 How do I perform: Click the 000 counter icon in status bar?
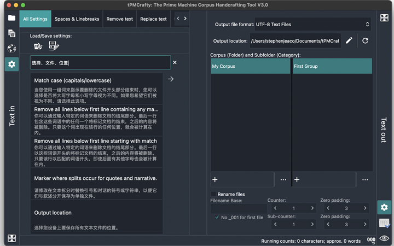tap(371, 241)
